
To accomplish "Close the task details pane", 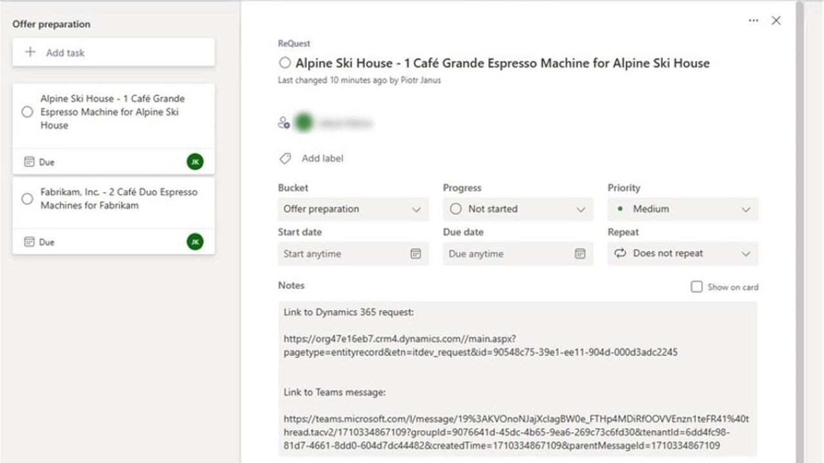I will click(776, 21).
